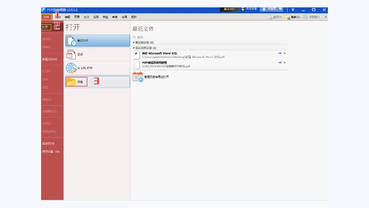Pin the Microsoft Word 文档 entry
Viewport: 369px width, 208px height.
tap(280, 53)
